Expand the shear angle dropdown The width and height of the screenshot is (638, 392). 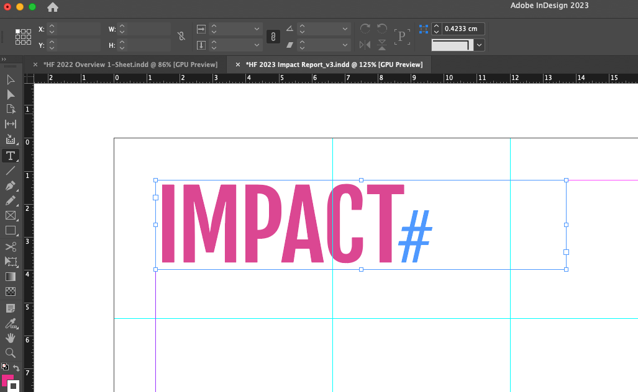pyautogui.click(x=346, y=44)
